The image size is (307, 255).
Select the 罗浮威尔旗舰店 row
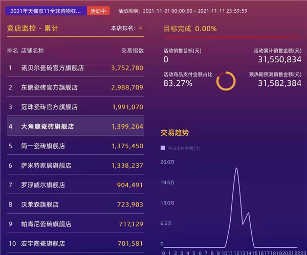pos(75,185)
